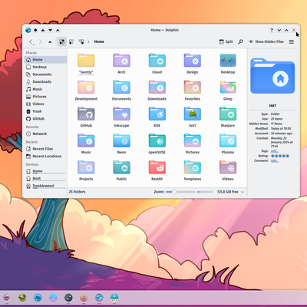Toggle Show Hidden Files
307x307 pixels.
[266, 41]
